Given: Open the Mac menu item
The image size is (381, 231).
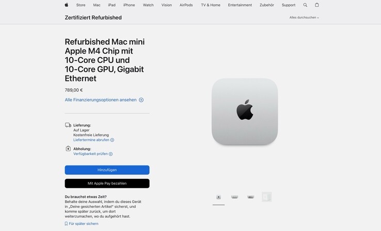Looking at the screenshot, I should coord(97,5).
